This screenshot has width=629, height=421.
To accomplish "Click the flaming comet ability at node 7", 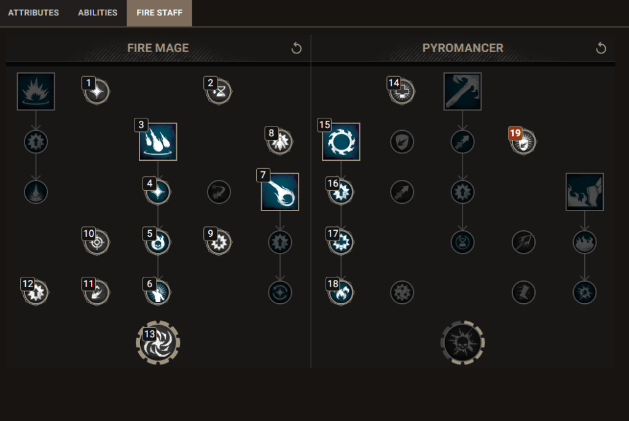I will [280, 191].
